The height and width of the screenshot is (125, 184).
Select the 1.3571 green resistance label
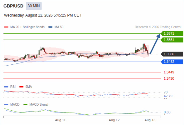click(172, 34)
